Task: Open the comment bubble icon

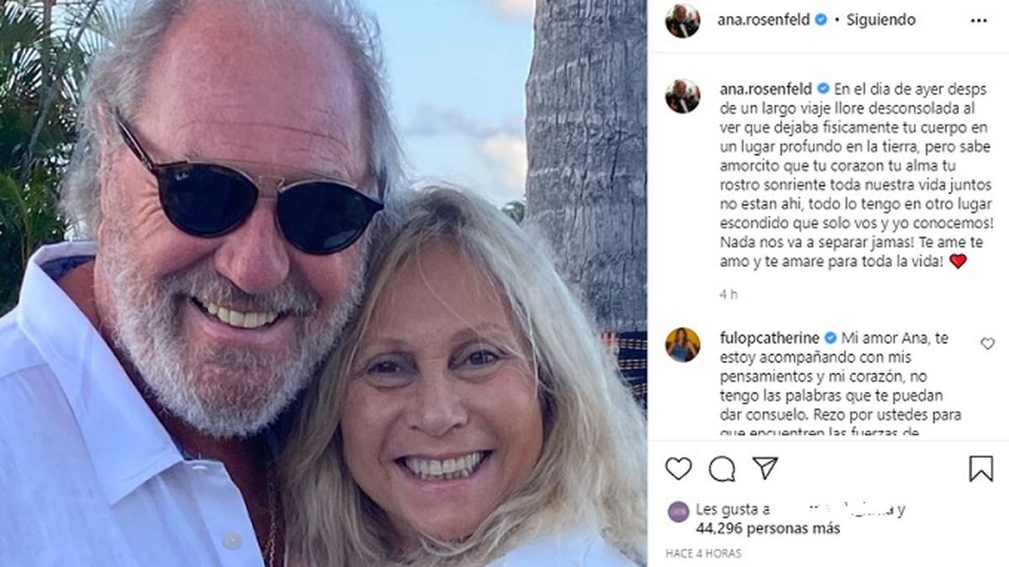Action: pos(721,468)
